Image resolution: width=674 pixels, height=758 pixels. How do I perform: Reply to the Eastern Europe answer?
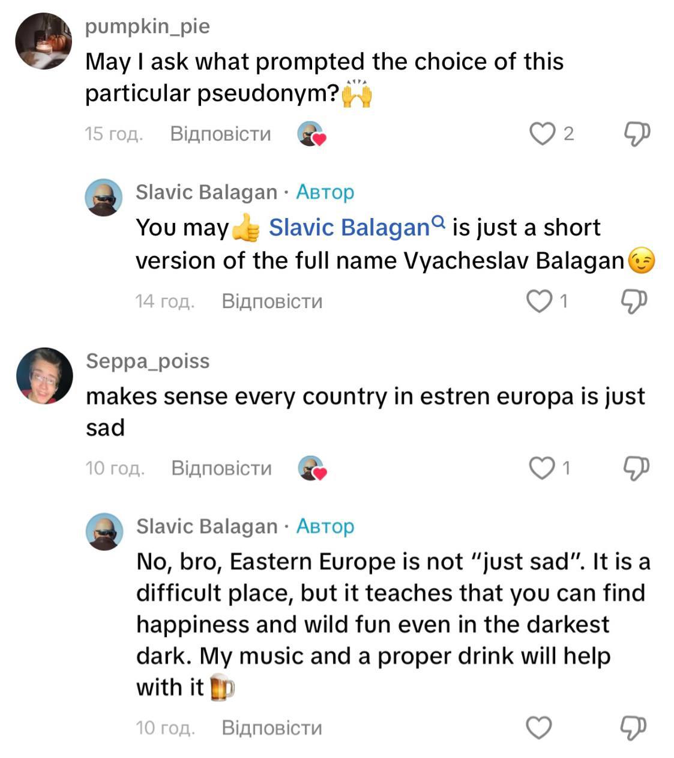pyautogui.click(x=272, y=728)
